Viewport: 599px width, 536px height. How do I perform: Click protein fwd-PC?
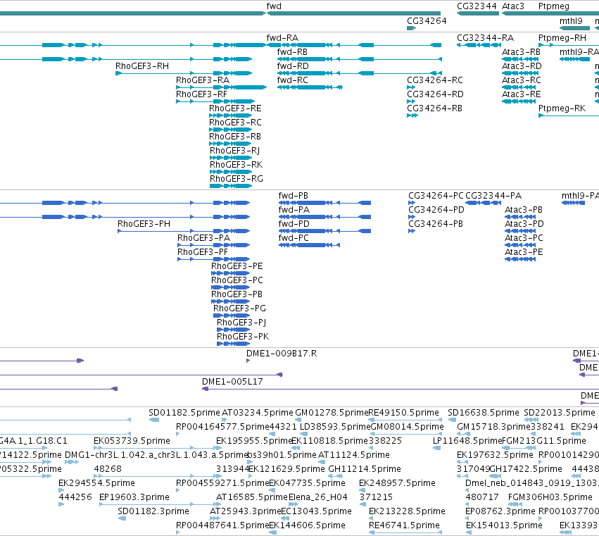point(294,238)
